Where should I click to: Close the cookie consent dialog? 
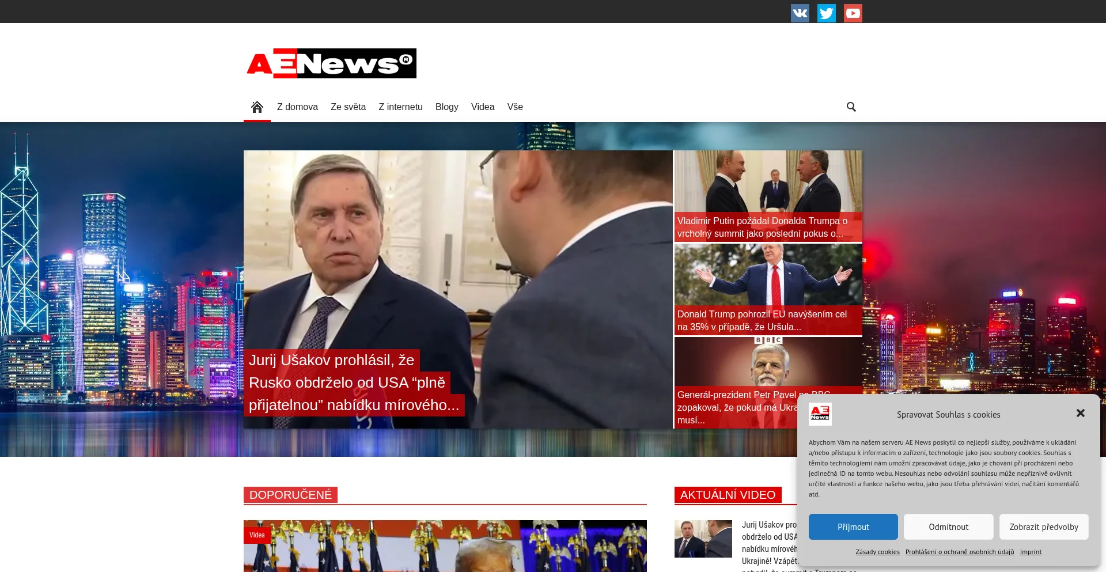[1080, 413]
